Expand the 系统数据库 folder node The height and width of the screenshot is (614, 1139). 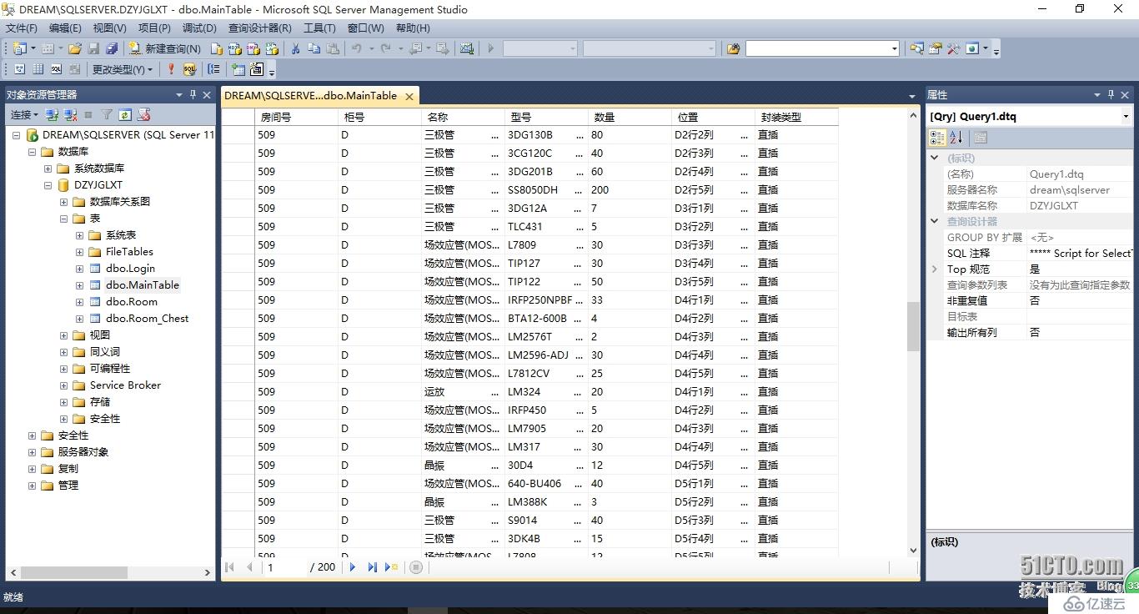coord(48,169)
